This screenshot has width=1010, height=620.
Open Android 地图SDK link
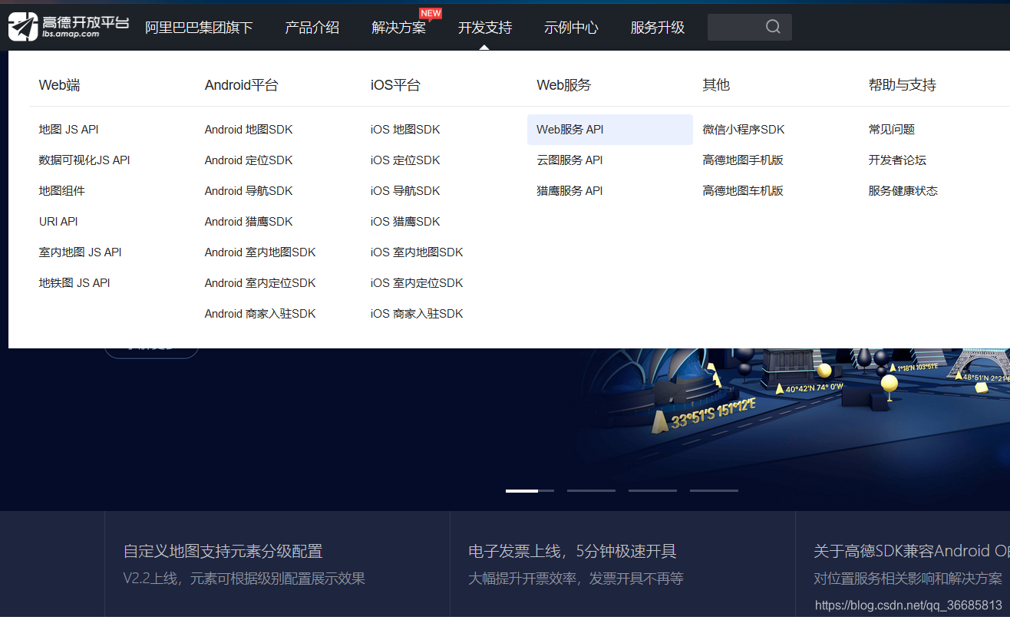coord(249,130)
